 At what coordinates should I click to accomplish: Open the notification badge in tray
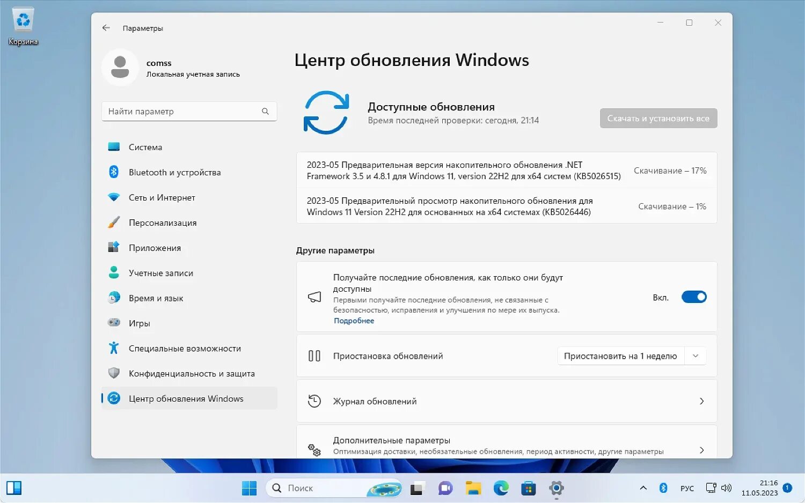[787, 488]
